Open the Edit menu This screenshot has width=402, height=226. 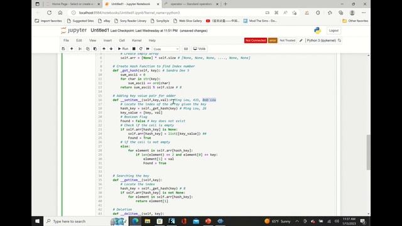pos(79,40)
